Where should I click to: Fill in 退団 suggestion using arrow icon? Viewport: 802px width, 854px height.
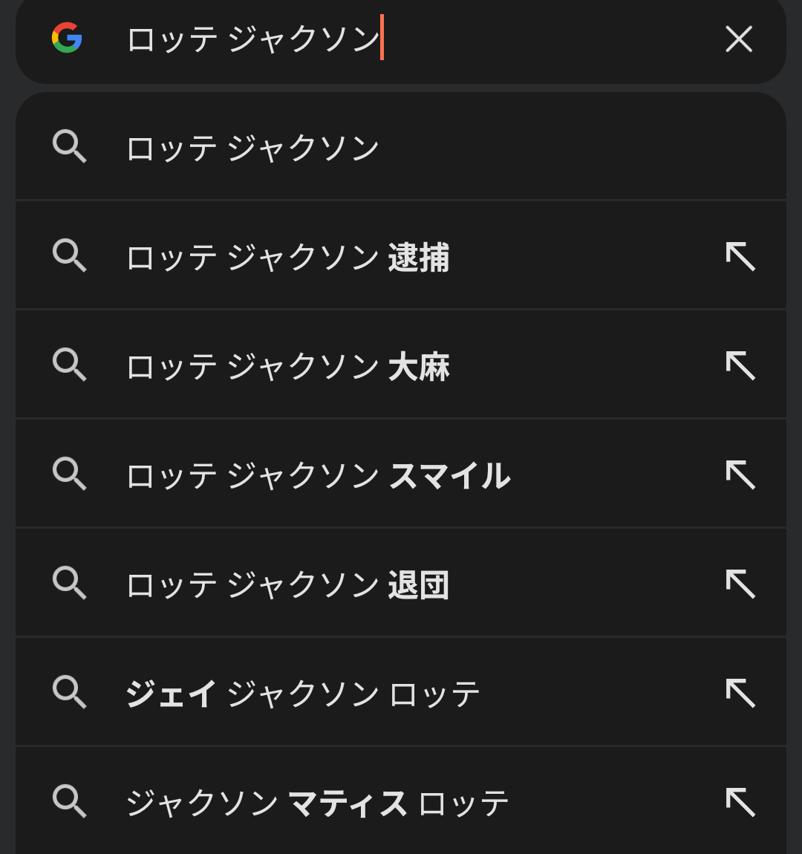(740, 584)
